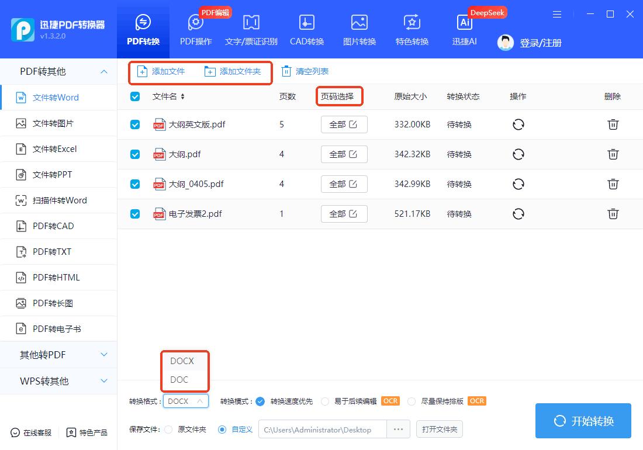Switch to 图片转换 feature
The width and height of the screenshot is (643, 450).
pos(359,29)
